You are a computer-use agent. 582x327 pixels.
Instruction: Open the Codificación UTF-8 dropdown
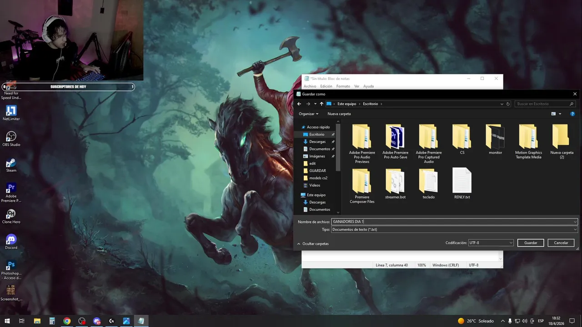491,243
